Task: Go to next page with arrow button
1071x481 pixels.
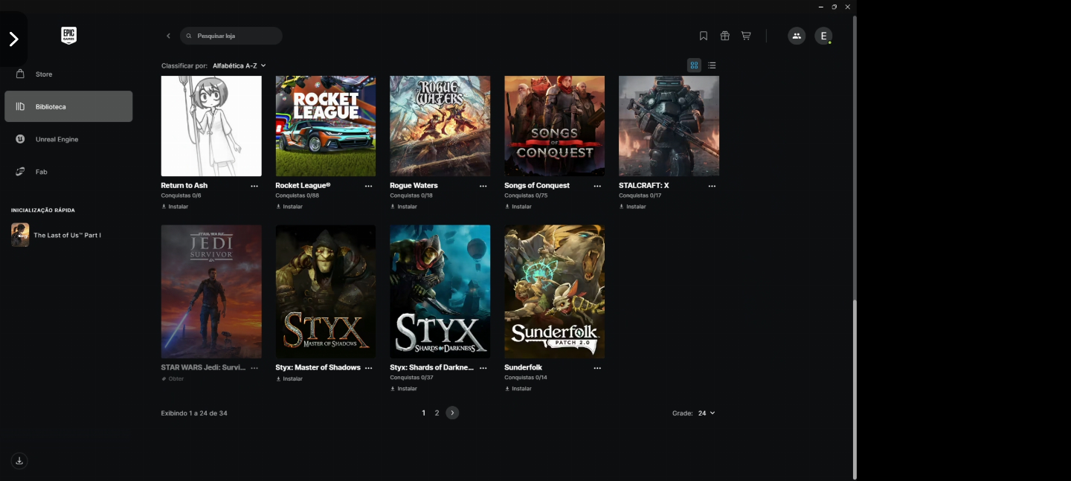Action: click(x=452, y=413)
